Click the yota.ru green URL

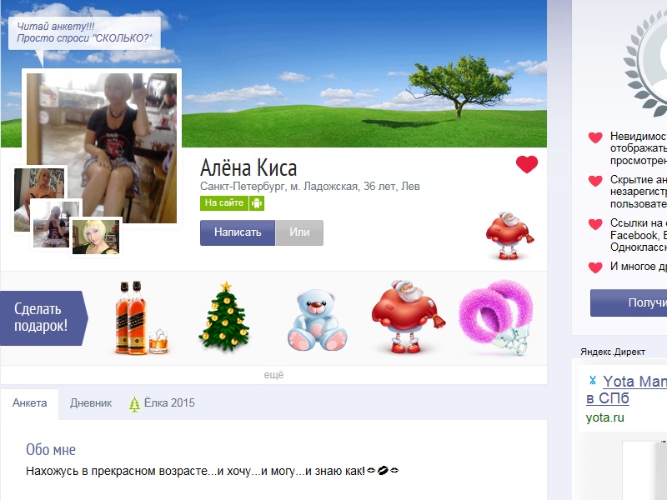point(604,417)
